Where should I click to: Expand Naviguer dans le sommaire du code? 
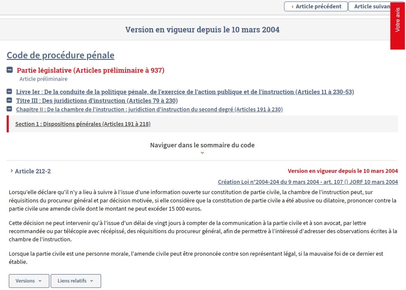(202, 153)
